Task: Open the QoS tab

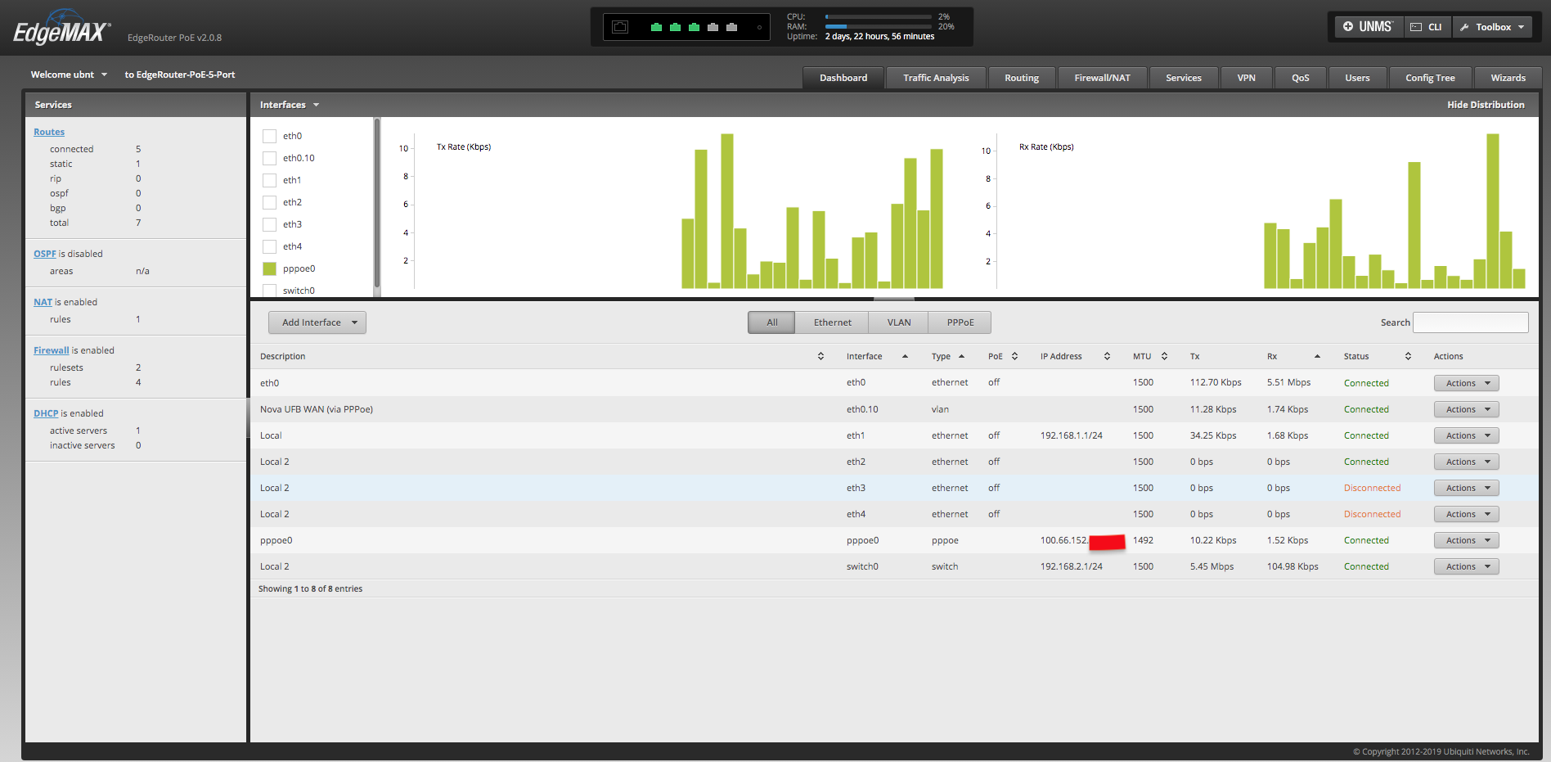Action: pyautogui.click(x=1301, y=78)
